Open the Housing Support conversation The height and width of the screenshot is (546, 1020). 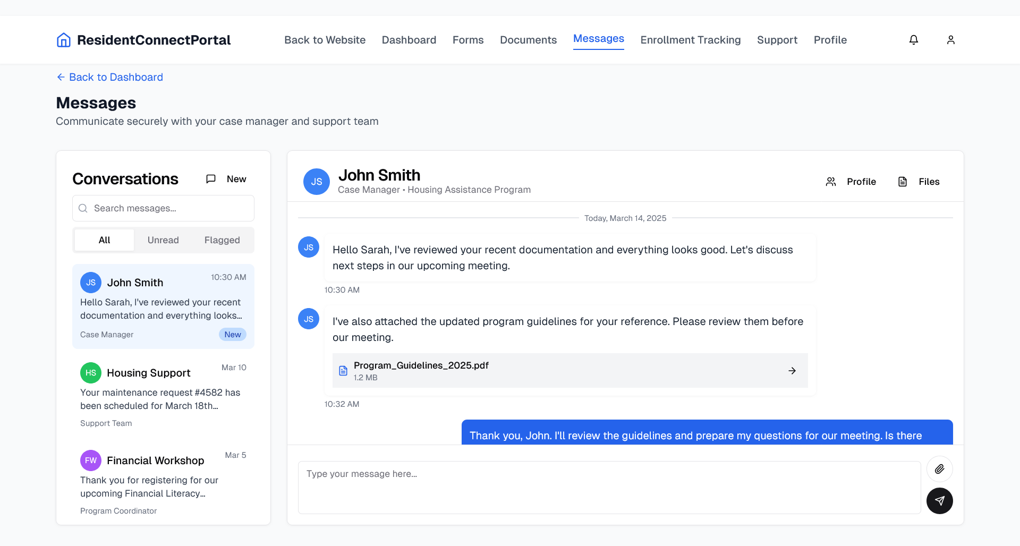(163, 394)
